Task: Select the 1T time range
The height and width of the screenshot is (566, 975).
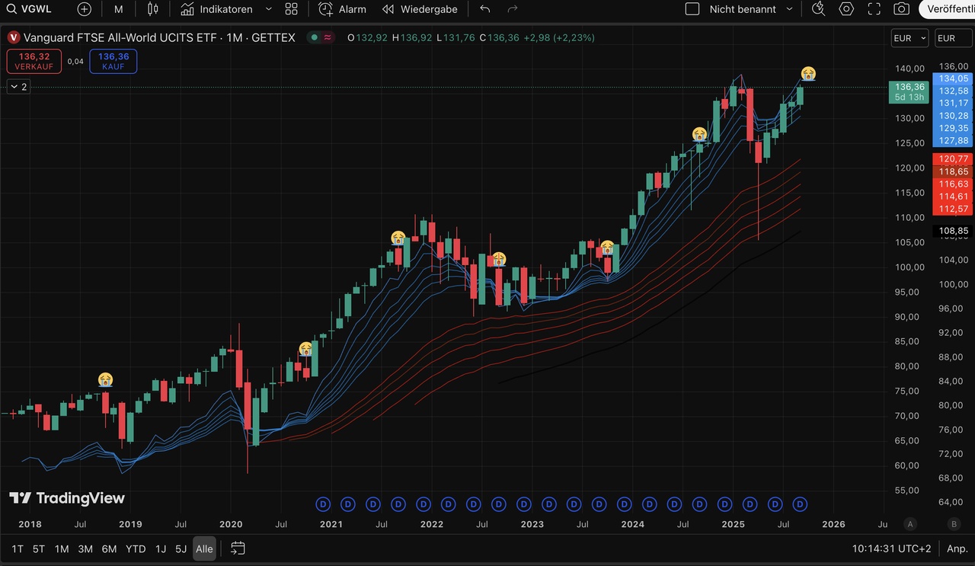Action: click(x=18, y=548)
